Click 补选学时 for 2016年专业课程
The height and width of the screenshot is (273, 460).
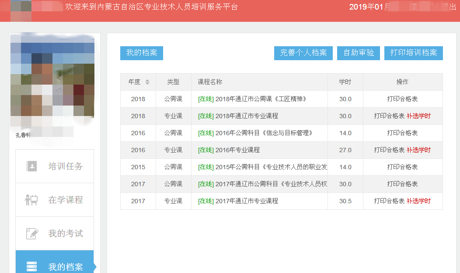pyautogui.click(x=418, y=150)
